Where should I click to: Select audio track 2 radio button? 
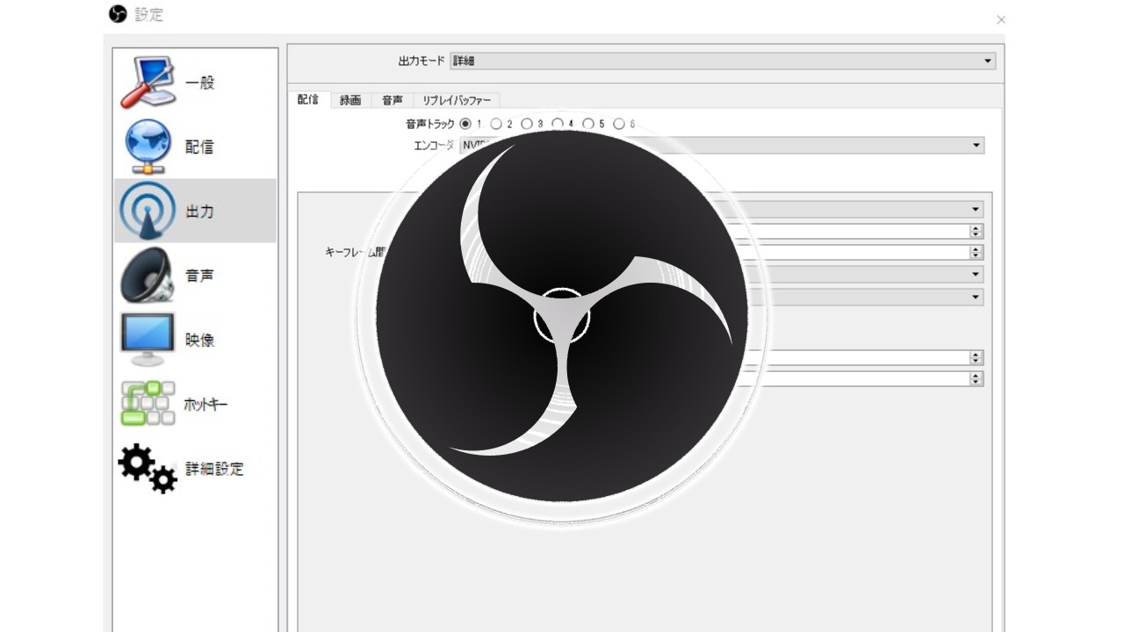click(x=496, y=124)
